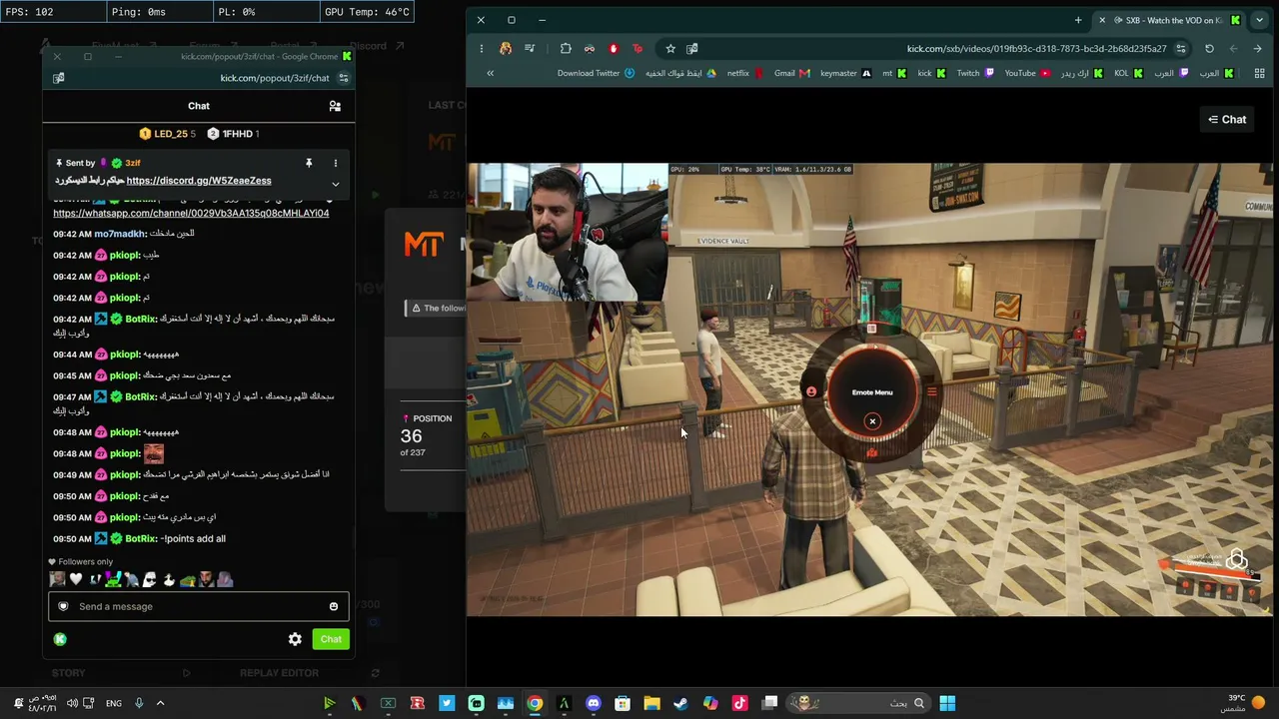Open the keymaster bookmark
The height and width of the screenshot is (719, 1279).
coord(845,73)
